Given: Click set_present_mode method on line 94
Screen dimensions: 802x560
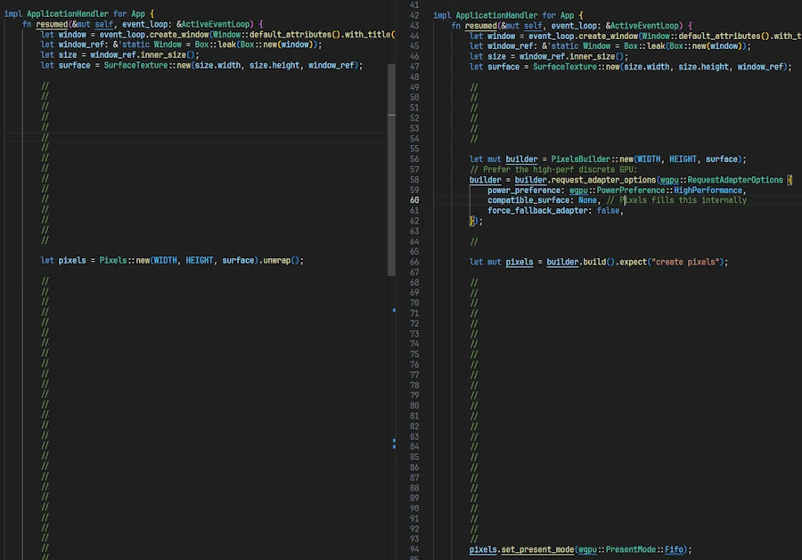Looking at the screenshot, I should [x=537, y=550].
